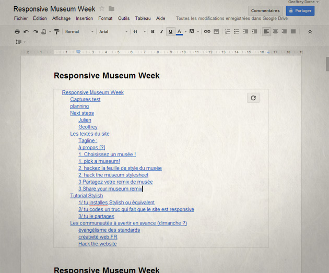The height and width of the screenshot is (273, 329).
Task: Open the Normal paragraph style dropdown
Action: click(79, 32)
